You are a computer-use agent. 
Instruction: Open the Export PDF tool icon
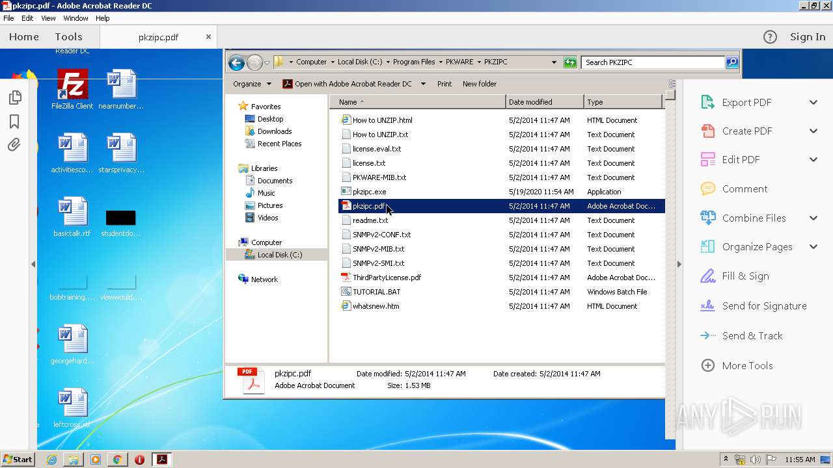(707, 102)
